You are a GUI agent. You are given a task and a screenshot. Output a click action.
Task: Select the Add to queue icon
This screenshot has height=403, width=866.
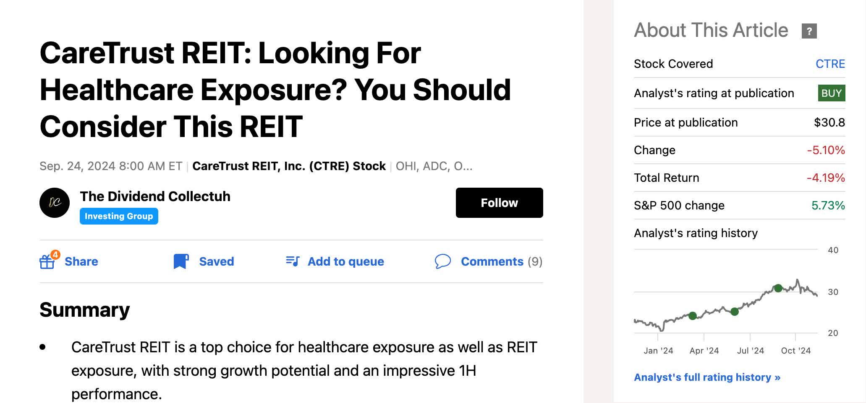(x=293, y=261)
